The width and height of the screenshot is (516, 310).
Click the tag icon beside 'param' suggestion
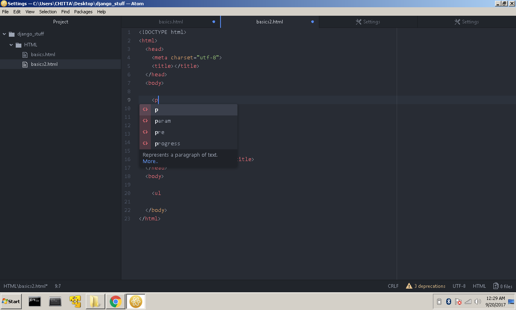tap(145, 121)
